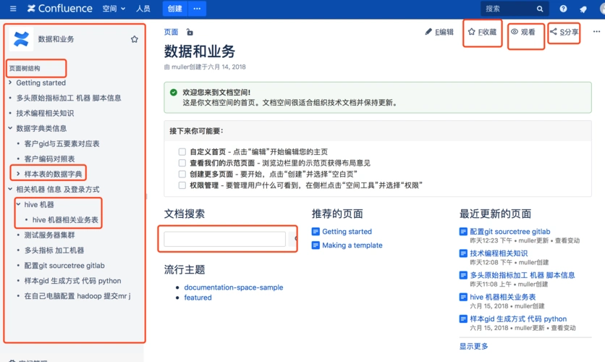Open 在自己电脑配置 hadoop 提交mr page
Viewport: 605px width, 362px height.
pyautogui.click(x=77, y=296)
